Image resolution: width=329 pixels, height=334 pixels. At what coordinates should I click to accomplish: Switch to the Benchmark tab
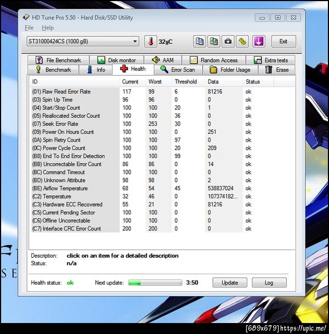(53, 70)
